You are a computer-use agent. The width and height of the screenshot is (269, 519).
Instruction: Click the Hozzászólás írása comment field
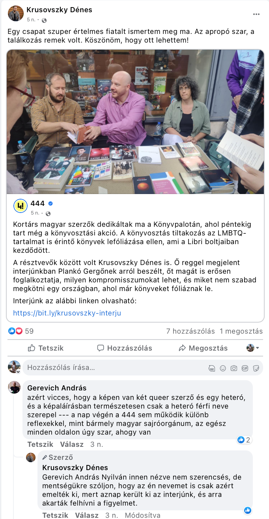click(x=114, y=368)
